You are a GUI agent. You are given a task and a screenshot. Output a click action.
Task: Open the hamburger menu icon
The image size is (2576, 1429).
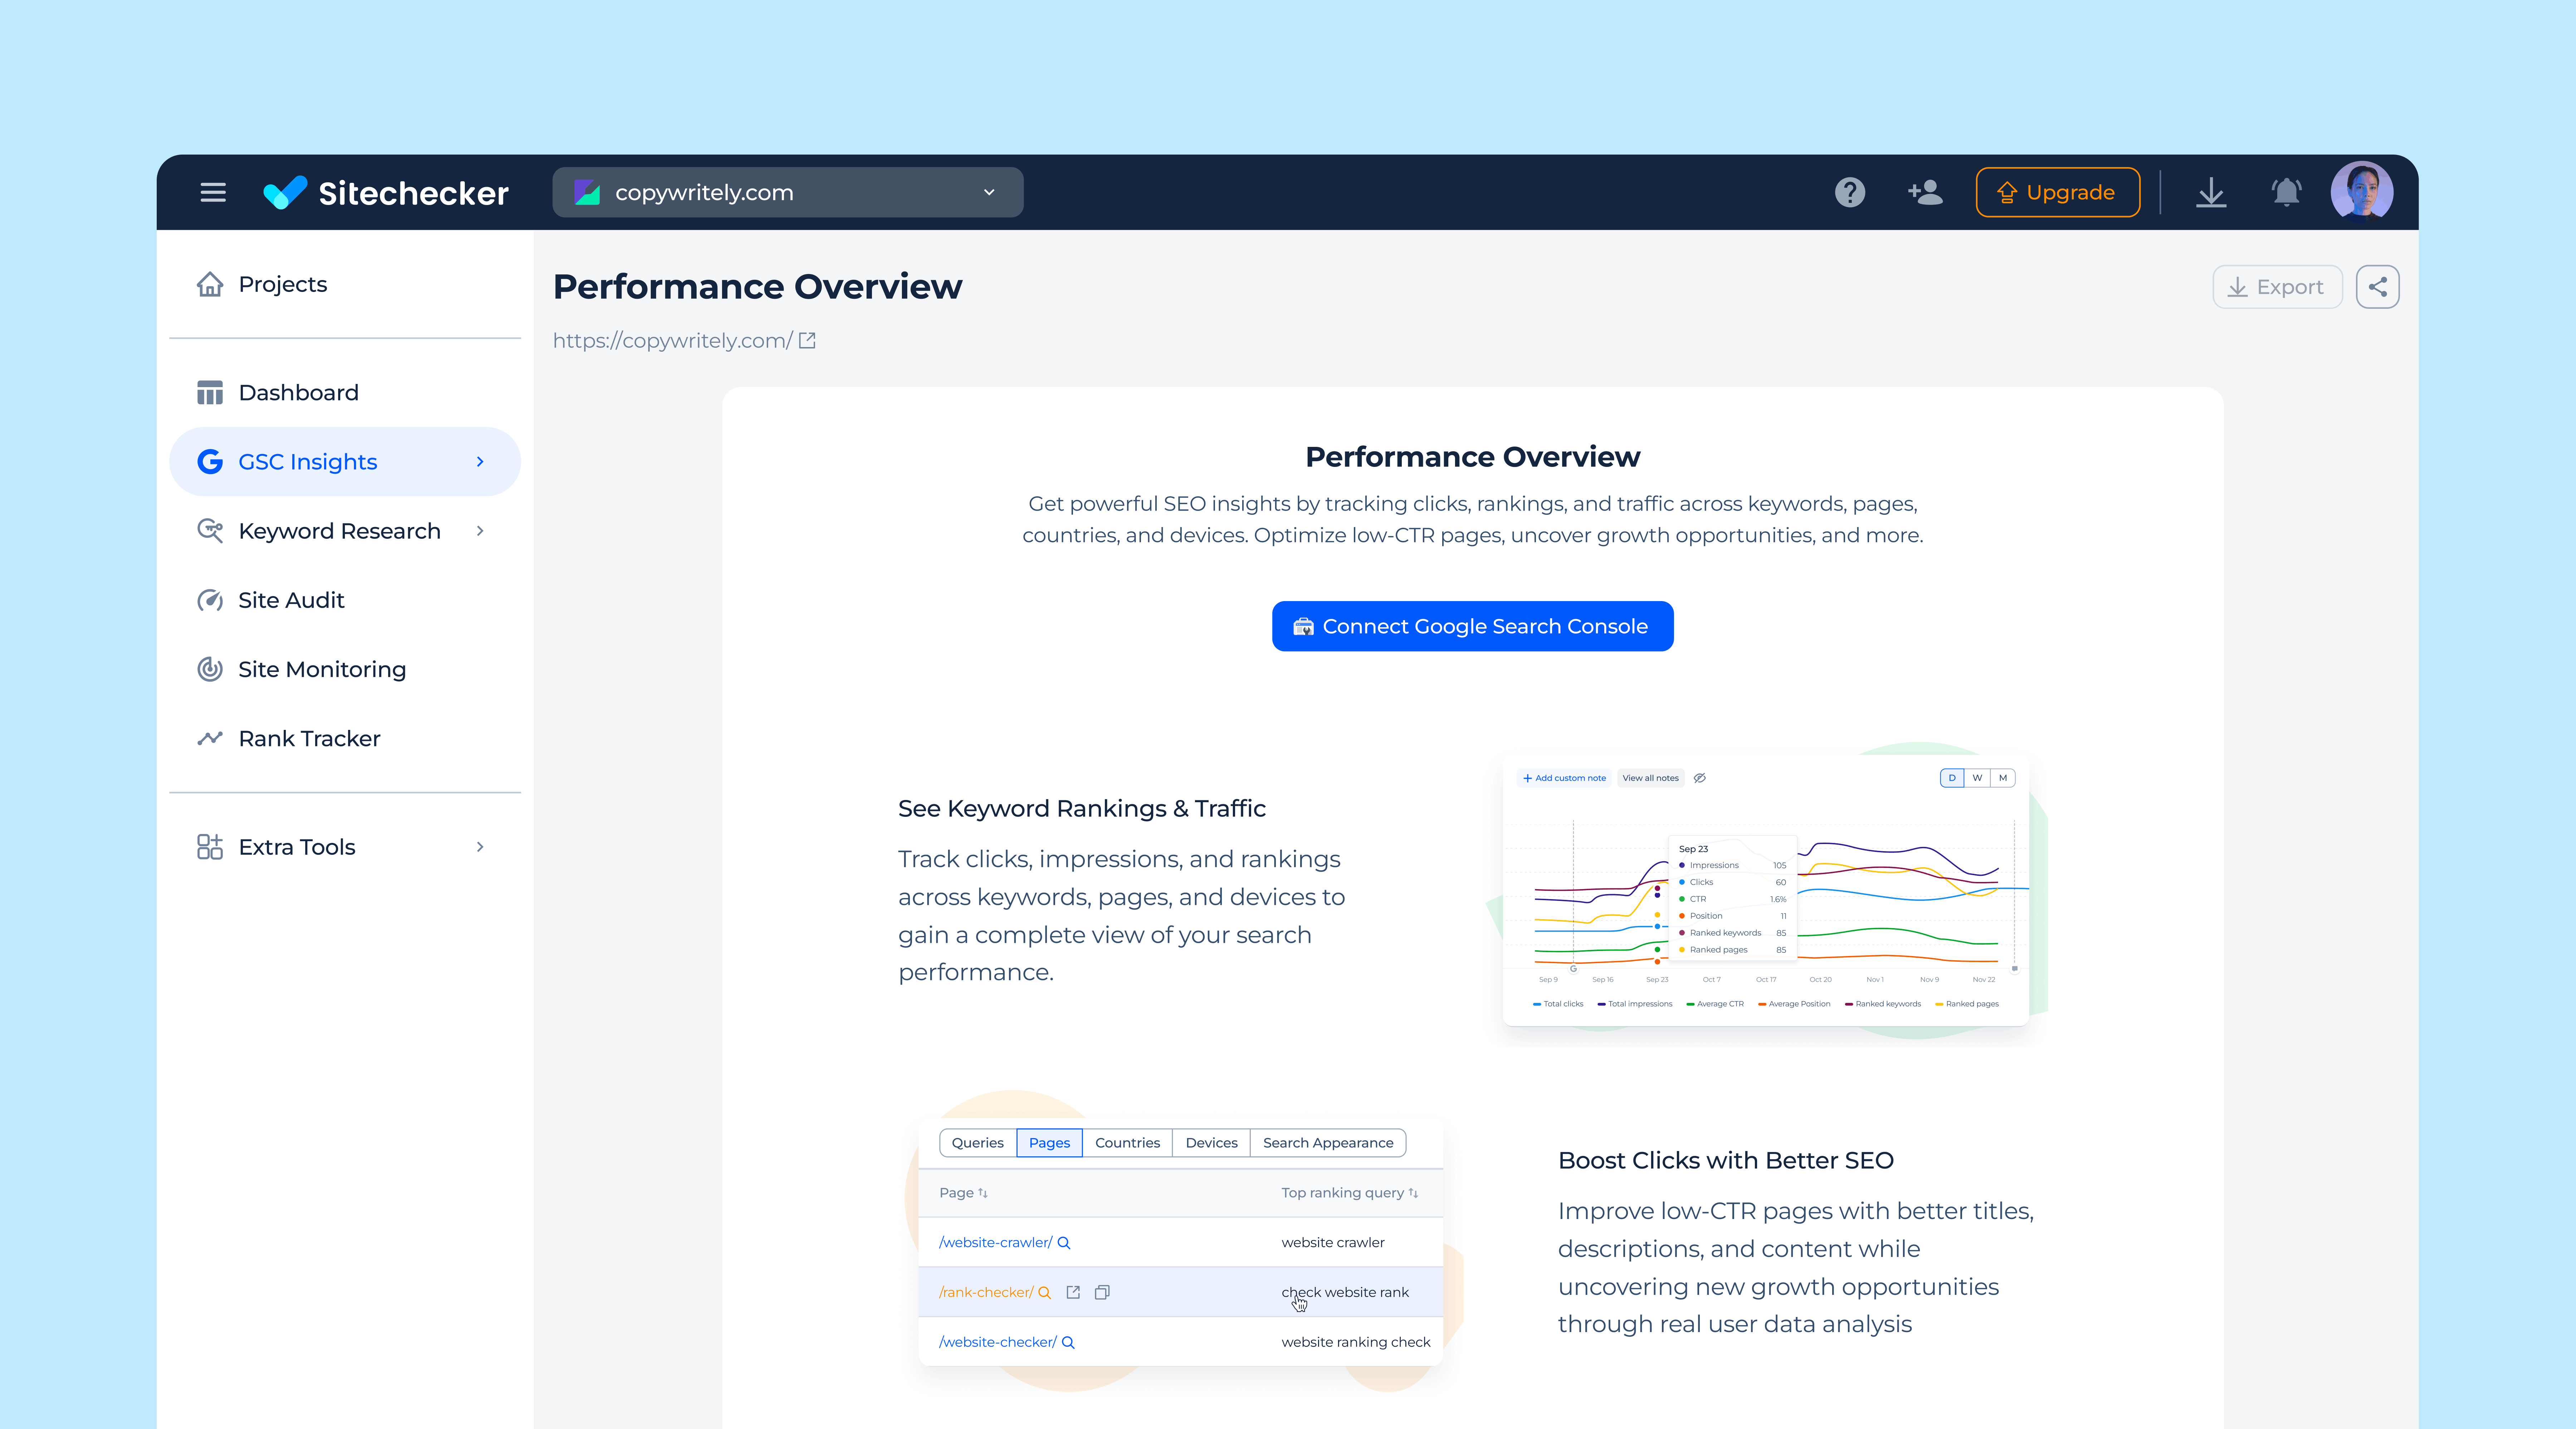212,192
